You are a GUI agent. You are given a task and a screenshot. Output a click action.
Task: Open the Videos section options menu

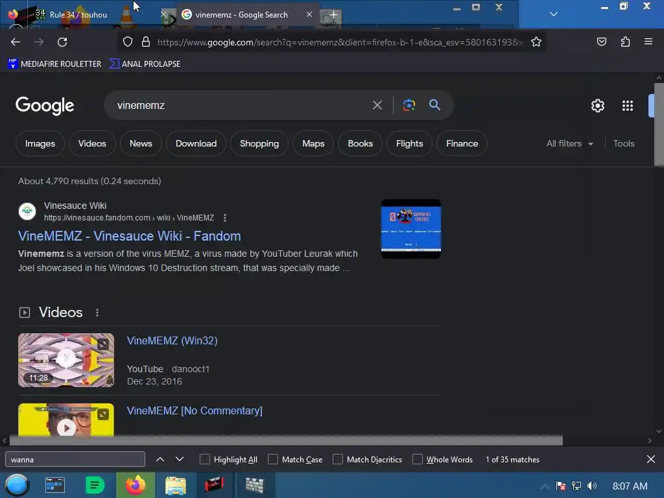[97, 313]
